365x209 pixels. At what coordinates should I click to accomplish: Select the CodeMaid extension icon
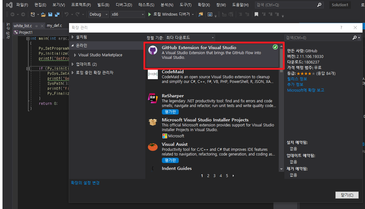coord(153,74)
